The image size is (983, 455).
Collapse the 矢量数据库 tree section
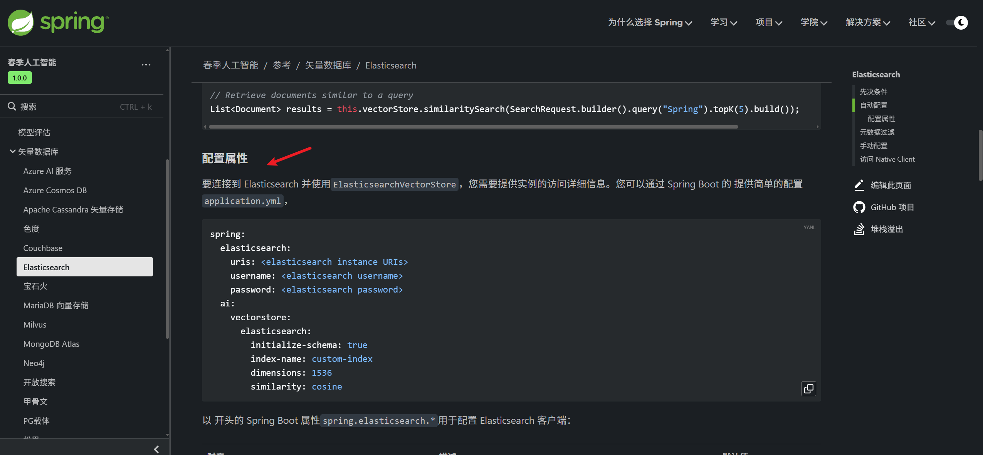point(13,152)
